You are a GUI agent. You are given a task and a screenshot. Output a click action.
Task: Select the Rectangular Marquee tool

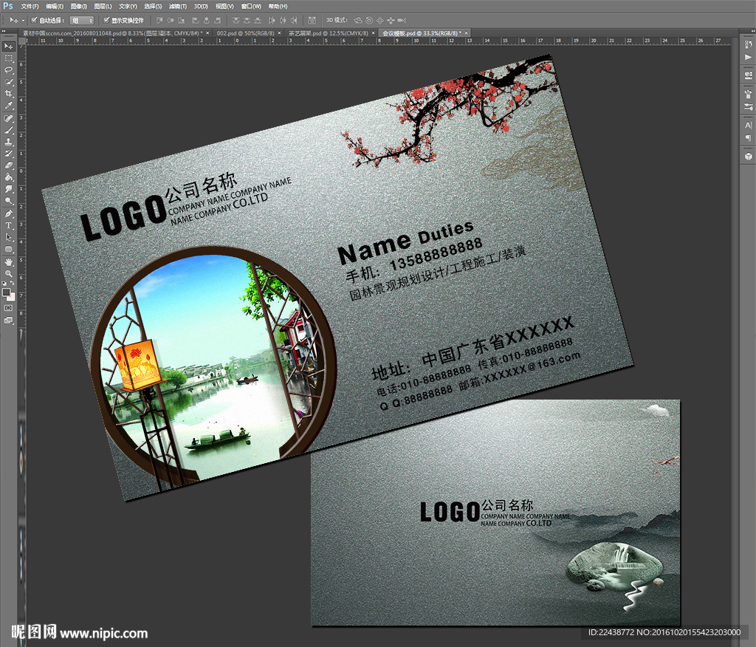(x=8, y=58)
